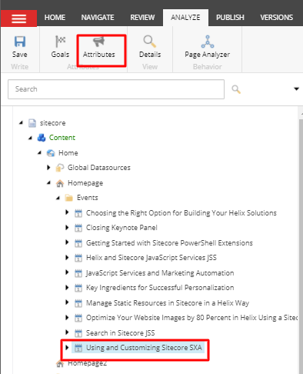Click the Save floppy disk icon
The height and width of the screenshot is (374, 303).
(x=20, y=42)
